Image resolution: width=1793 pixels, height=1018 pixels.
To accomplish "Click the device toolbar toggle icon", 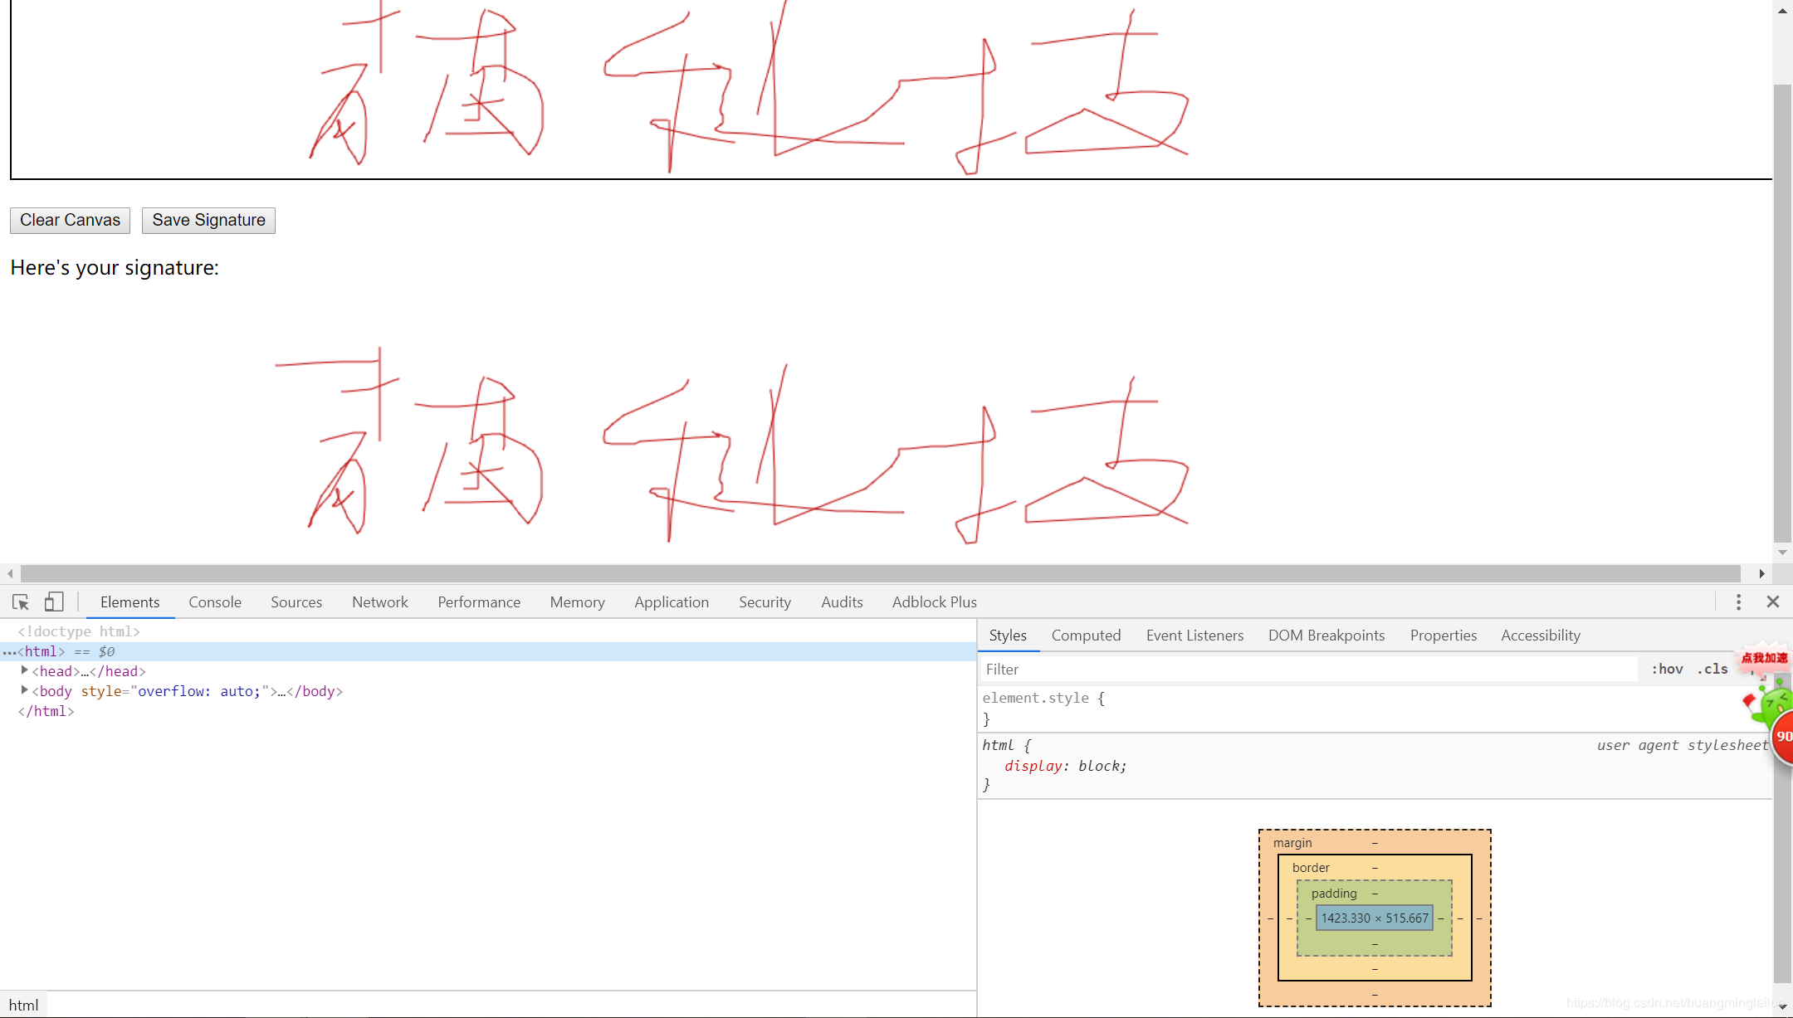I will [54, 602].
